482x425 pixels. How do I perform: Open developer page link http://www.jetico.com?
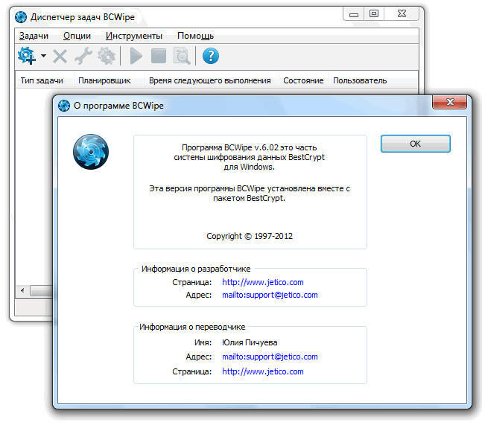(x=263, y=282)
